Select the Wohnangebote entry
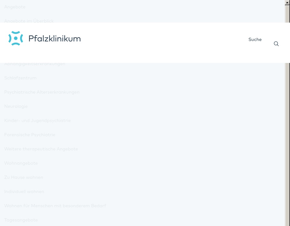The height and width of the screenshot is (226, 290). coord(21,163)
